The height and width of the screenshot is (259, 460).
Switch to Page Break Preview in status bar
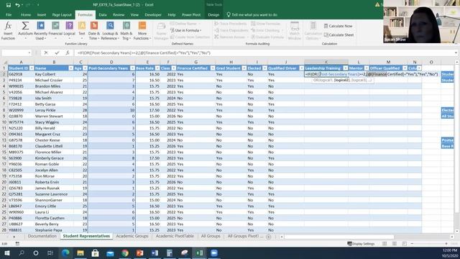pyautogui.click(x=405, y=244)
